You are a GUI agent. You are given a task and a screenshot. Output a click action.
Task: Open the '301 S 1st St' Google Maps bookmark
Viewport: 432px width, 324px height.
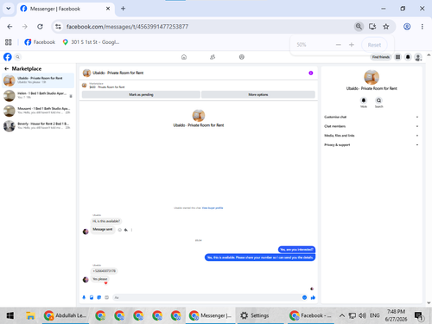coord(91,42)
